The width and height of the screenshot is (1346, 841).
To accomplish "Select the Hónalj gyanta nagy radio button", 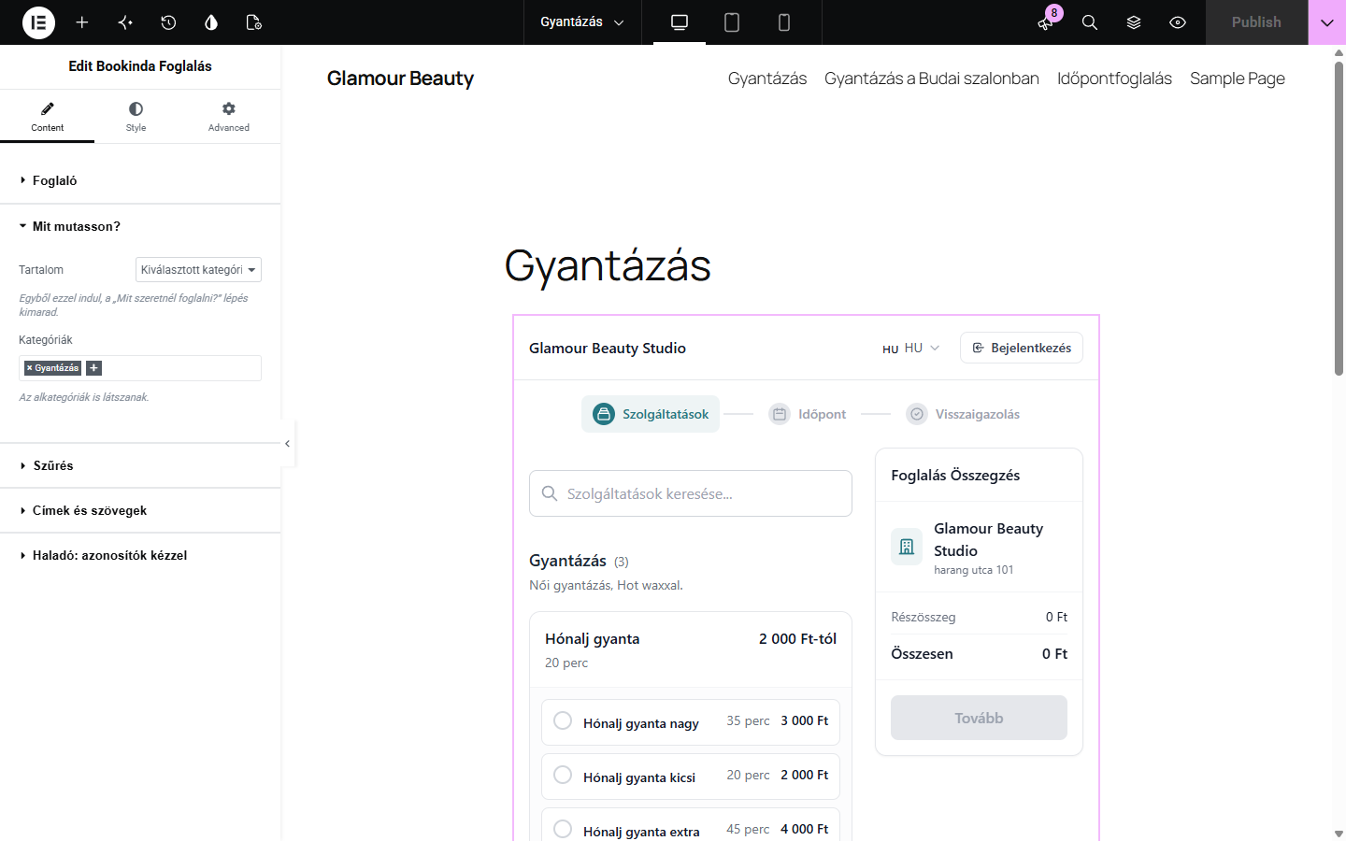I will [x=563, y=720].
